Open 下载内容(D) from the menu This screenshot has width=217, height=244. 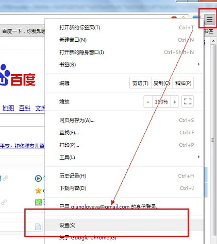(x=124, y=188)
